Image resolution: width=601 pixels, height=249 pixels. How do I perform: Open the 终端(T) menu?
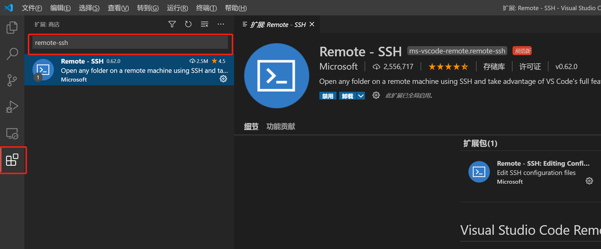tap(206, 8)
